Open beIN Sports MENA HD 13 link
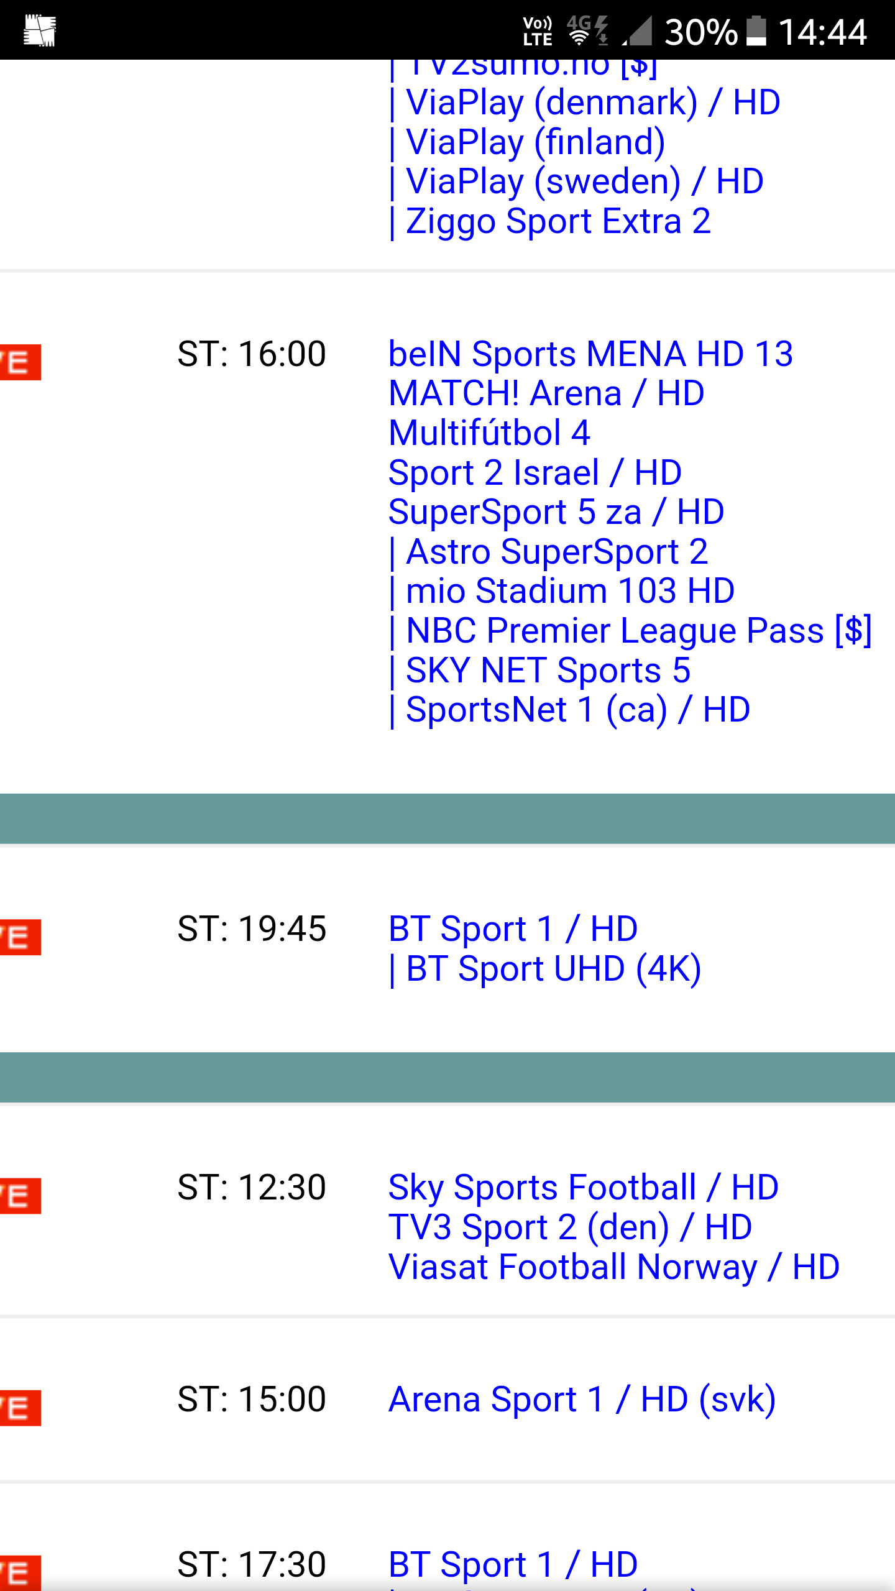Viewport: 895px width, 1591px height. (x=590, y=354)
